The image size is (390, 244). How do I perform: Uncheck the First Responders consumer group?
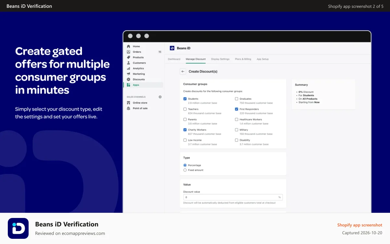tap(237, 109)
